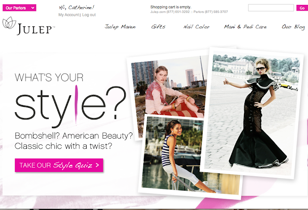This screenshot has width=308, height=210.
Task: Click the photo of woman in black gown
Action: coord(252,113)
